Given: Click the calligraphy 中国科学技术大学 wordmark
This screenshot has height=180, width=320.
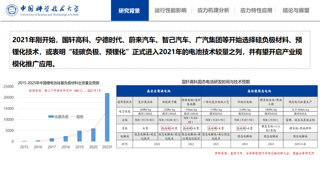Looking at the screenshot, I should point(49,8).
